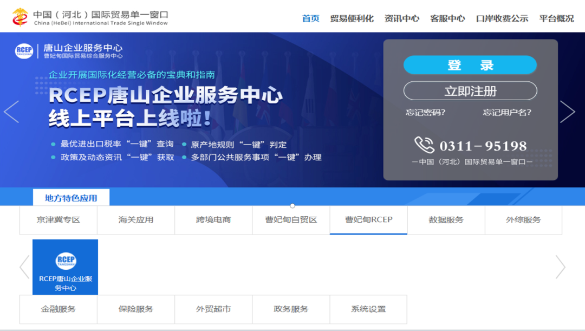Viewport: 585px width, 331px height.
Task: Click banner bullet 最优进出口税率“一键”查询
Action: tap(117, 144)
